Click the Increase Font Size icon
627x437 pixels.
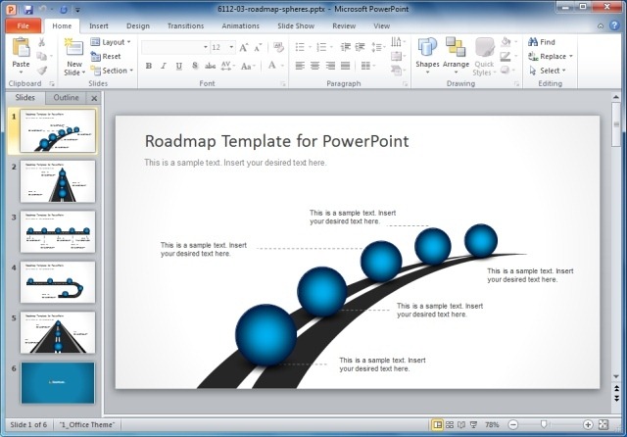coord(244,48)
